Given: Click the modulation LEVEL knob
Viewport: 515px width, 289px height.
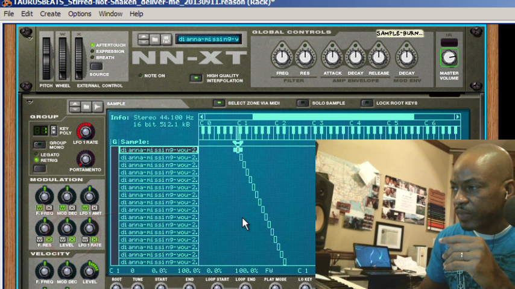Looking at the screenshot, I should coord(67,228).
